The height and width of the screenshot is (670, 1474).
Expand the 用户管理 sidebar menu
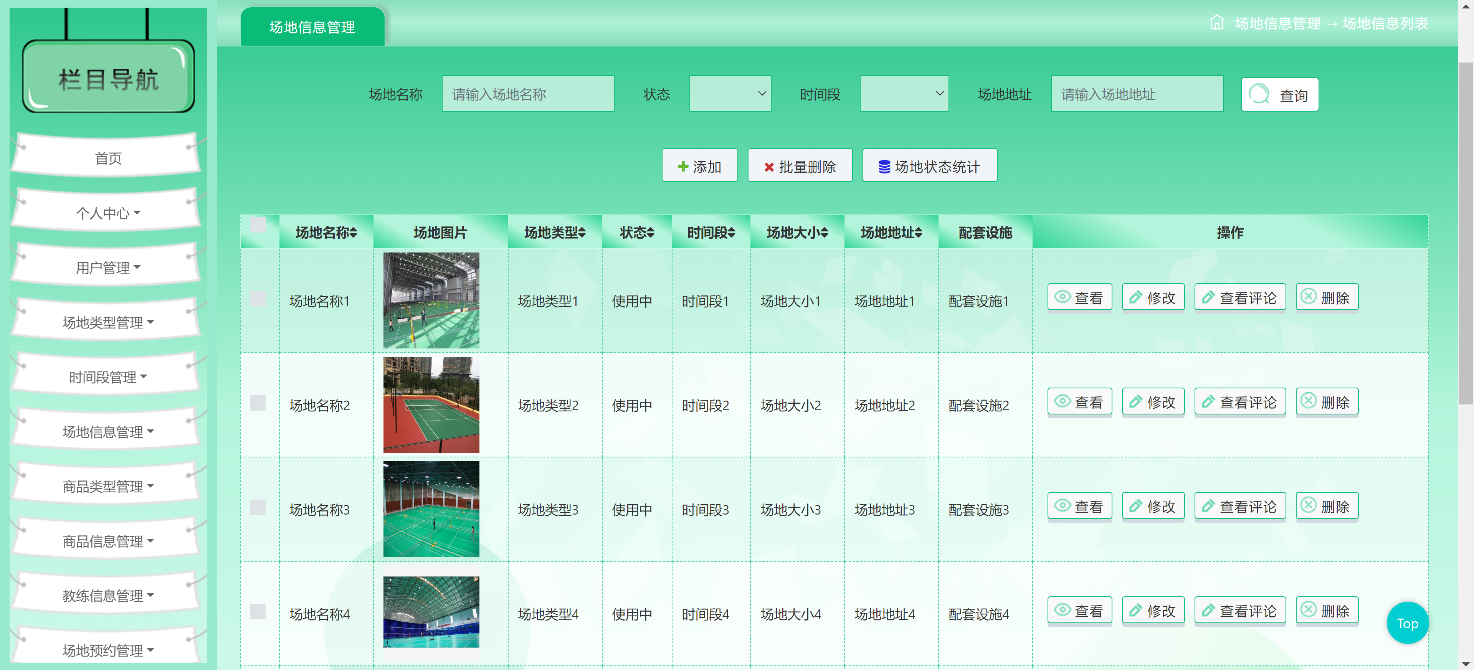coord(107,267)
